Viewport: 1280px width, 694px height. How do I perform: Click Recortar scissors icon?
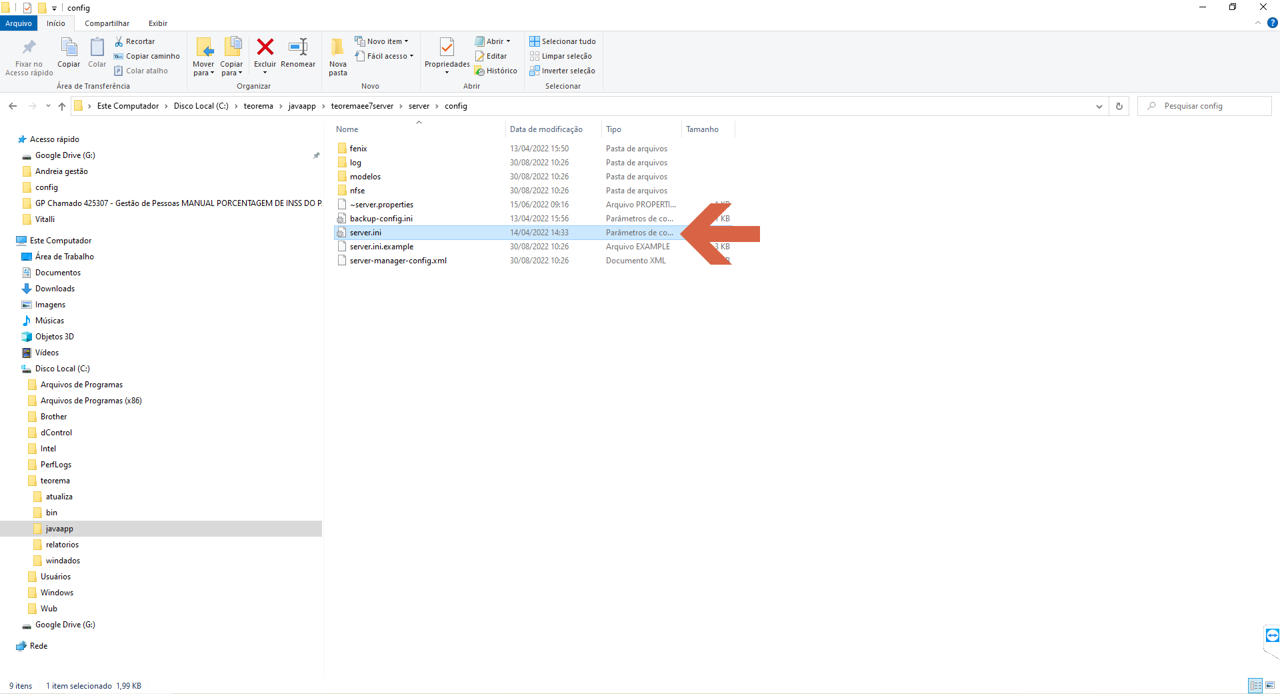click(119, 41)
